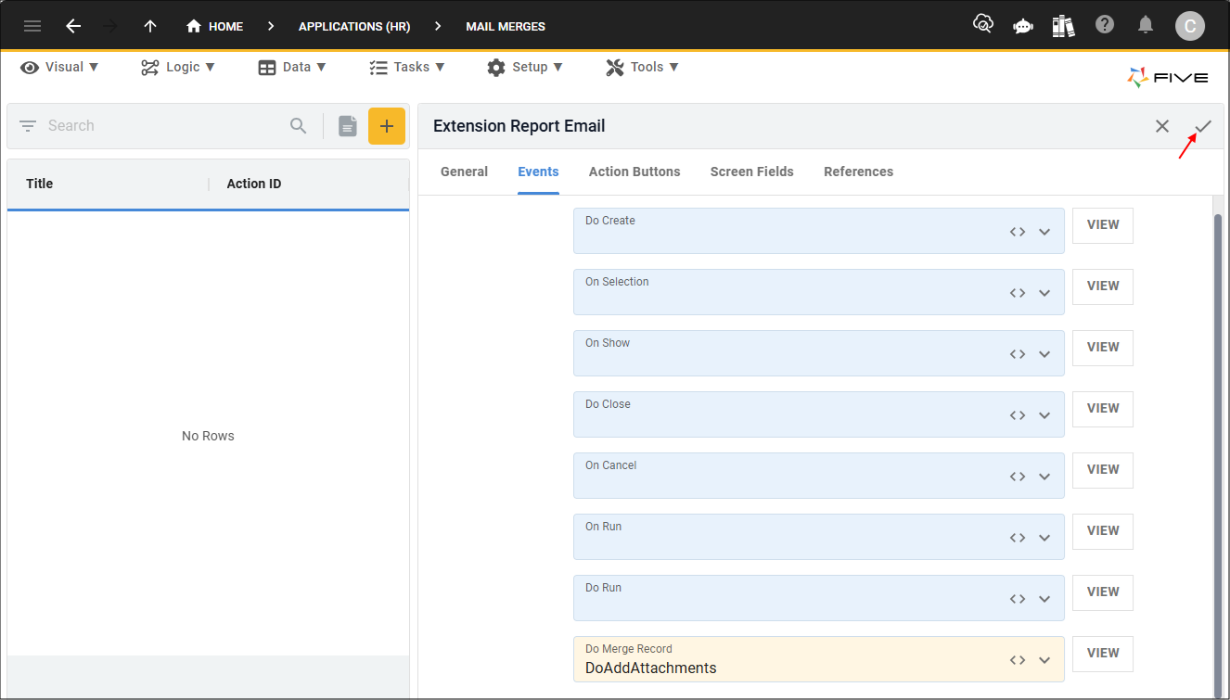Click the yellow plus add-new button
1230x700 pixels.
(387, 126)
